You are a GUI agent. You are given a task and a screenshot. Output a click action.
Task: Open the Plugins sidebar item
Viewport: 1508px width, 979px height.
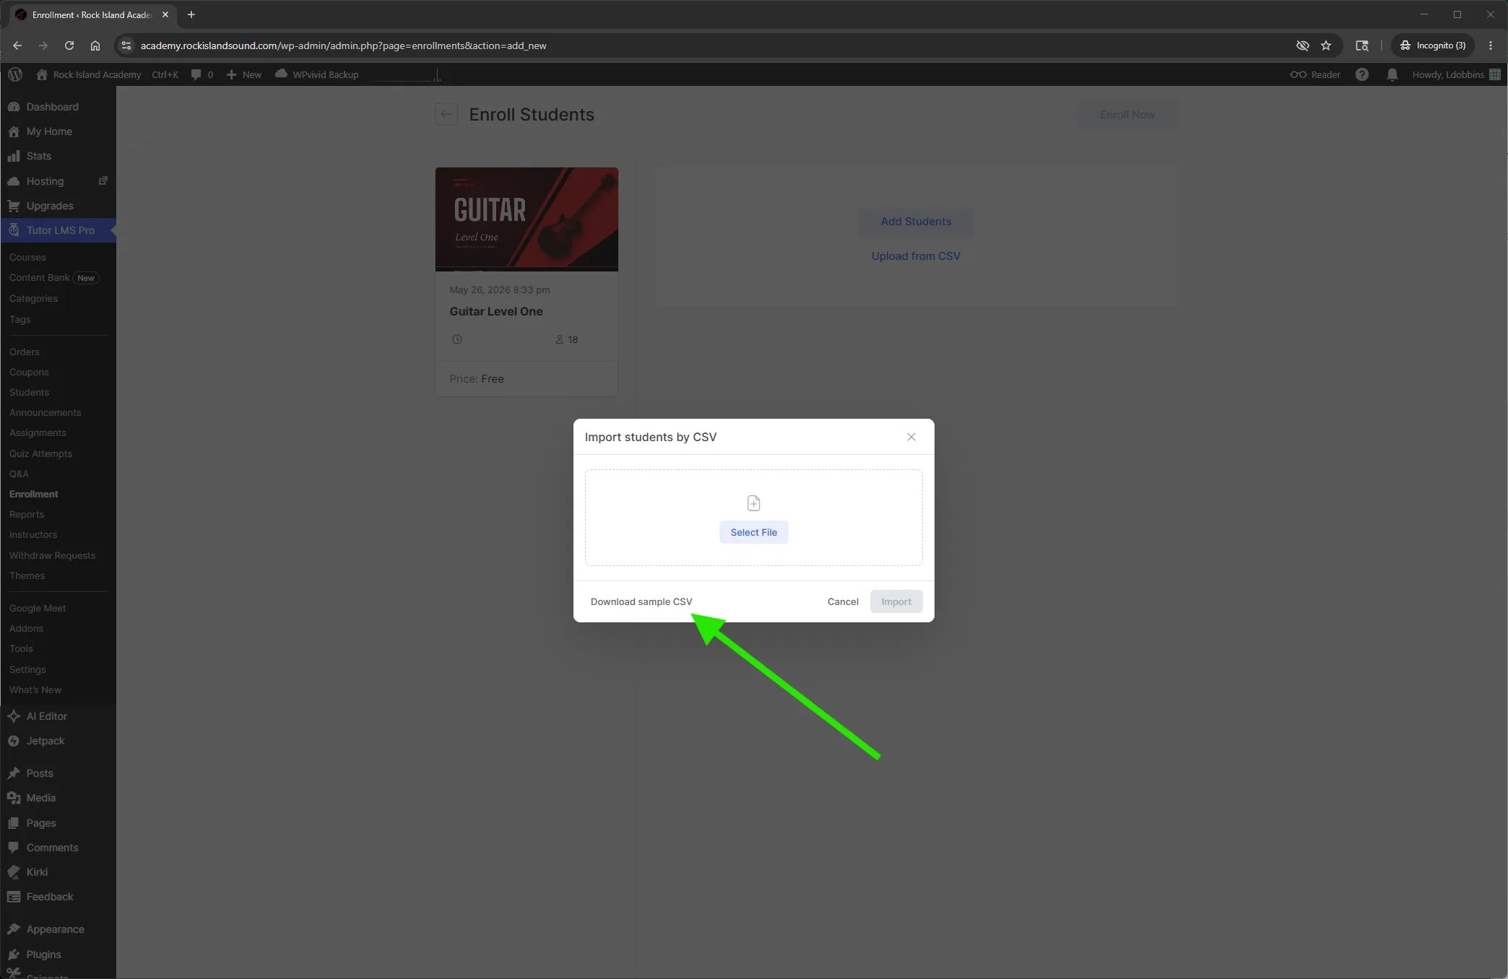click(43, 954)
